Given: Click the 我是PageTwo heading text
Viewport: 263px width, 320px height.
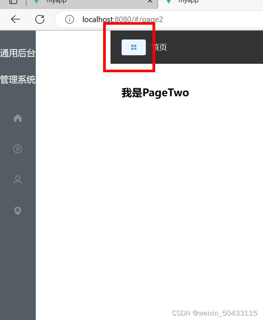Looking at the screenshot, I should coord(155,93).
